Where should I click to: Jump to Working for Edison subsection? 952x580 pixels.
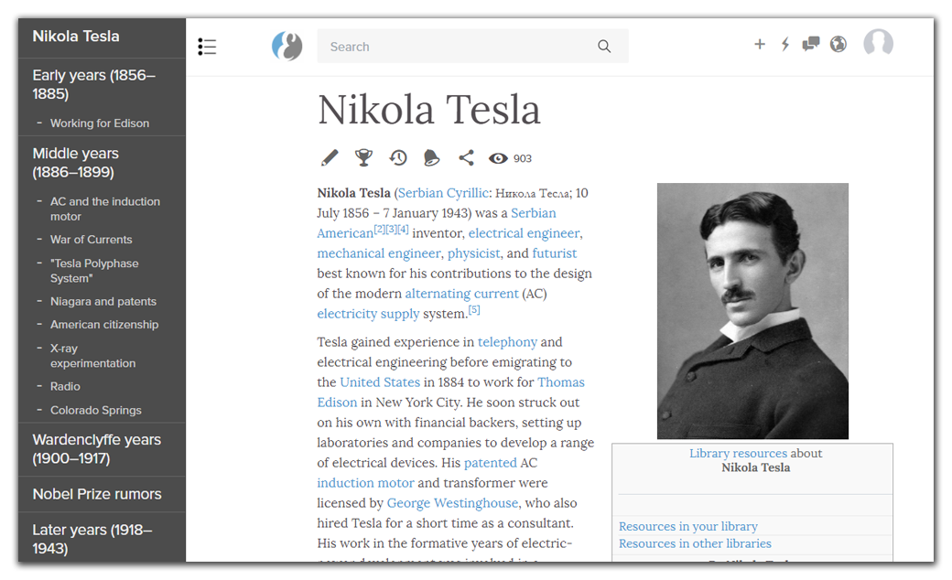coord(100,124)
